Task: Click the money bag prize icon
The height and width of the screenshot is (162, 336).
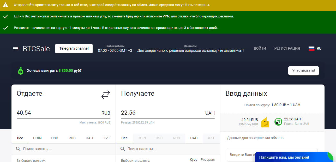Action: 21,70
